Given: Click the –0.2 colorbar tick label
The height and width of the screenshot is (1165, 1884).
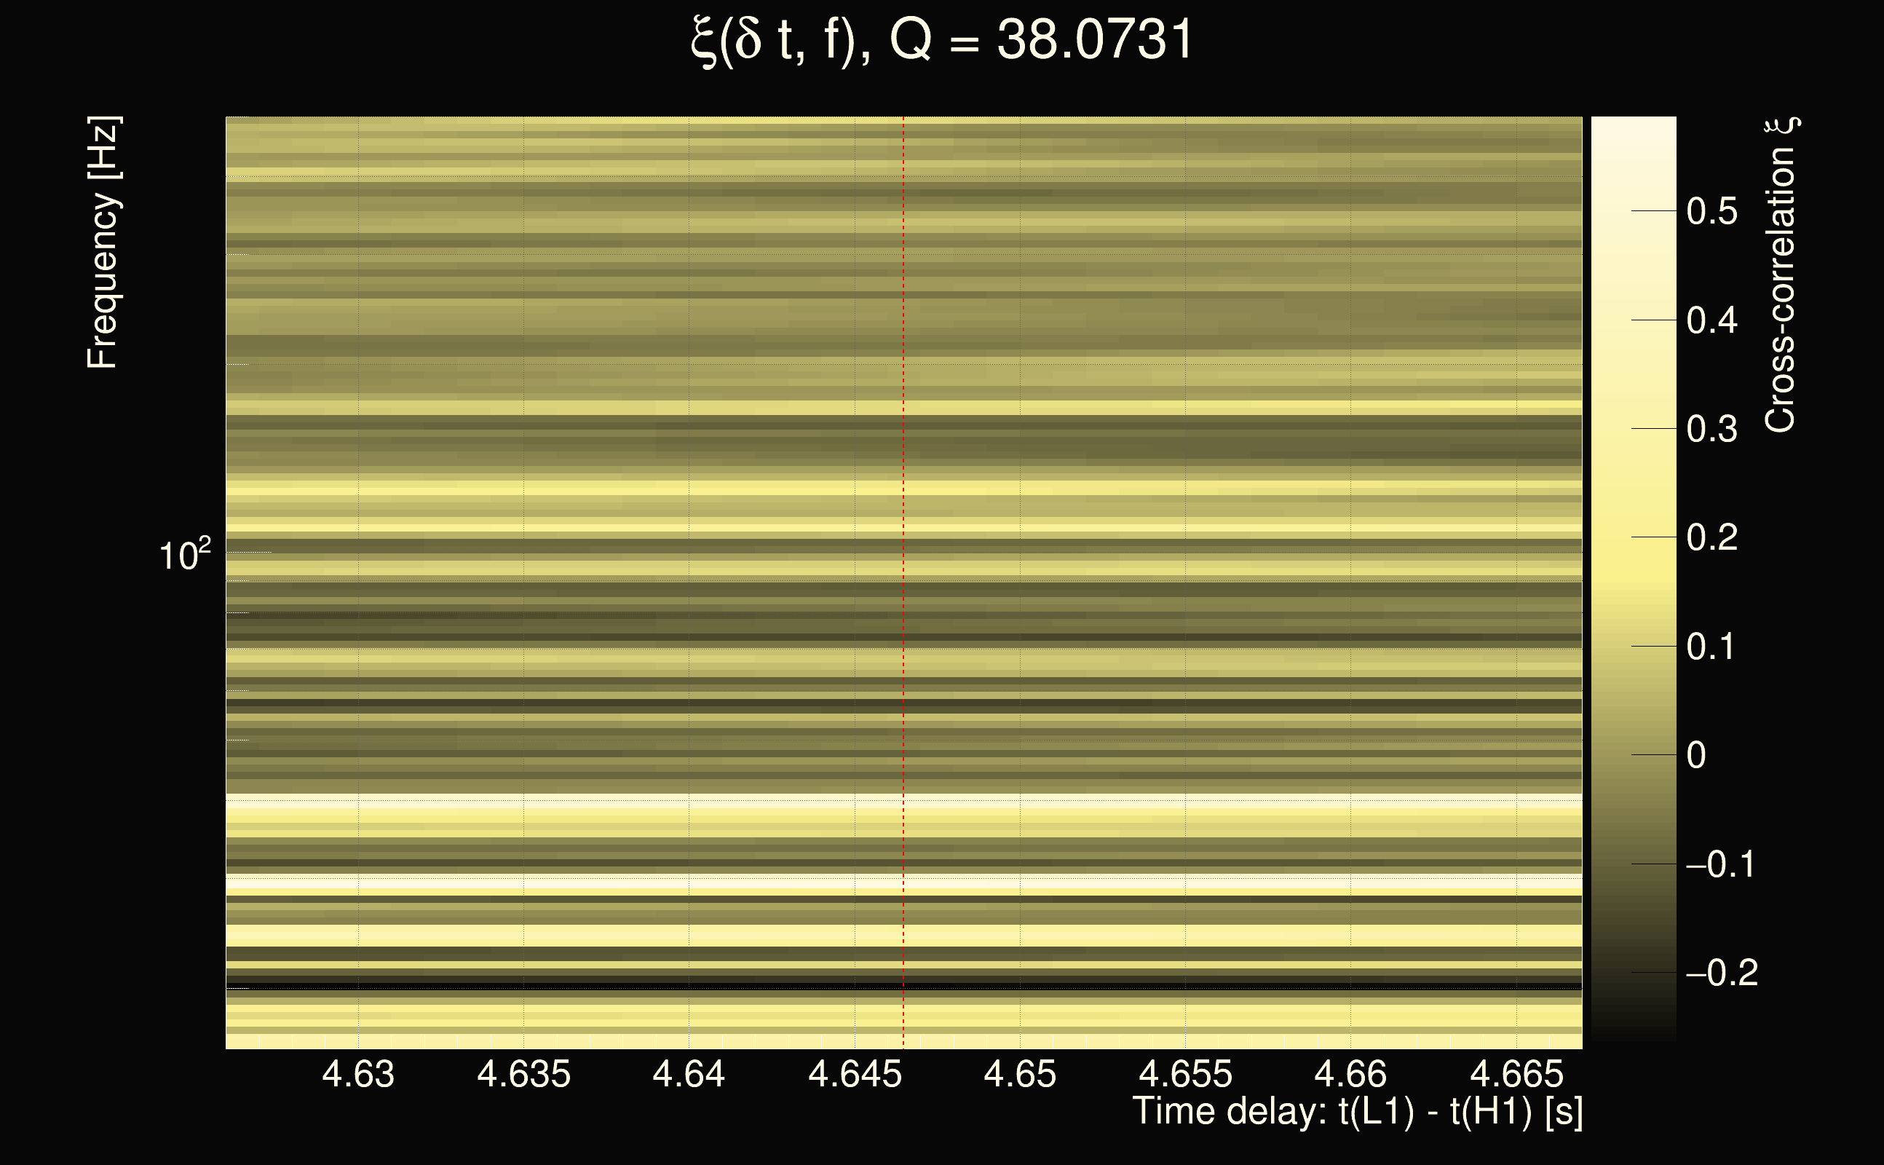Looking at the screenshot, I should pyautogui.click(x=1722, y=974).
